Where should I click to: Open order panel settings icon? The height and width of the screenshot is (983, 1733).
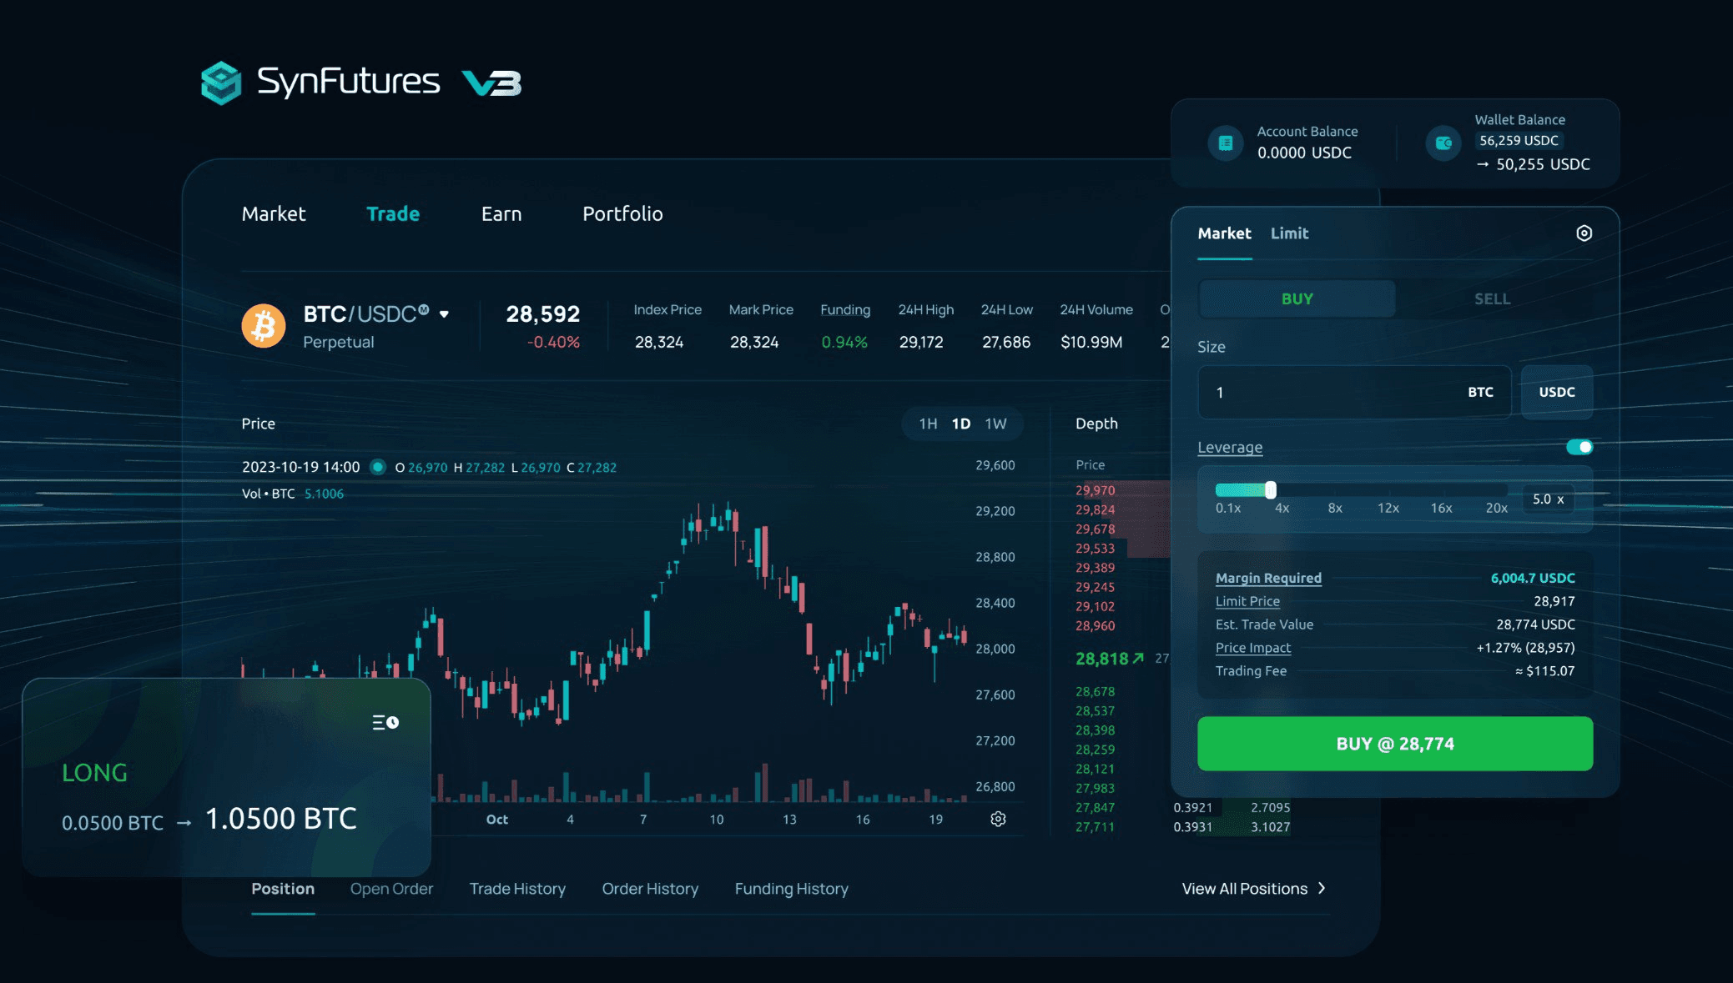coord(1584,233)
